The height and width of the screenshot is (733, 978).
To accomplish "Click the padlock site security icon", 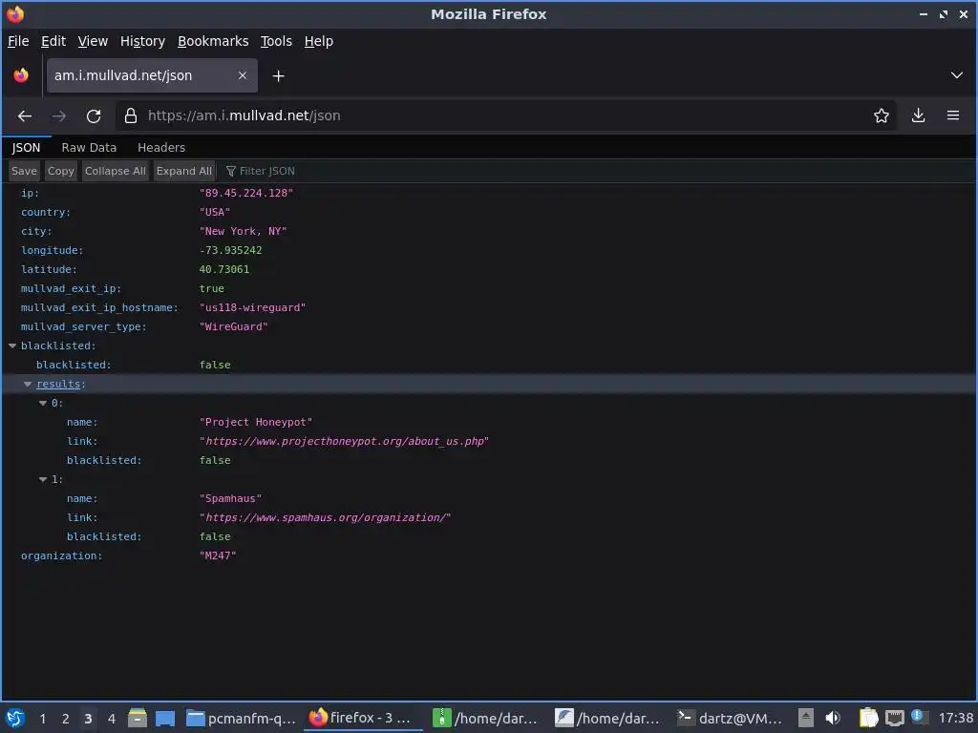I will pos(130,115).
